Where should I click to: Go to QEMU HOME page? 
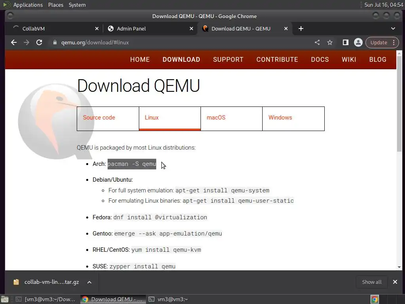click(x=140, y=59)
